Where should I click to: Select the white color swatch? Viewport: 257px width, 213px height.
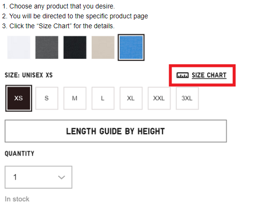(19, 47)
